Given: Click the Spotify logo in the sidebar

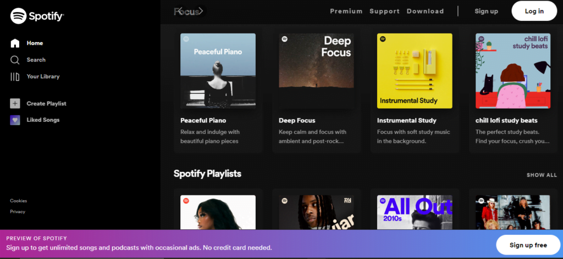Looking at the screenshot, I should pos(37,16).
